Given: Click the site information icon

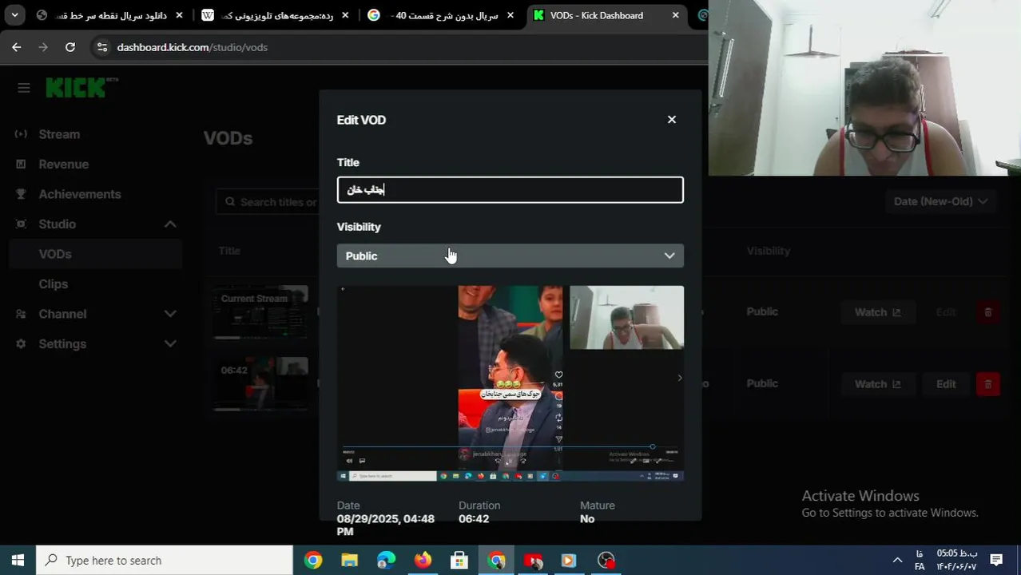Looking at the screenshot, I should 101,47.
